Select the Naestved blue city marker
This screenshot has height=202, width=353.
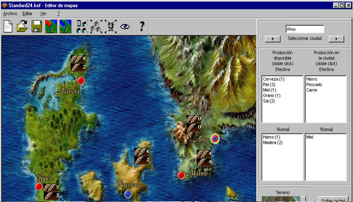(x=128, y=194)
